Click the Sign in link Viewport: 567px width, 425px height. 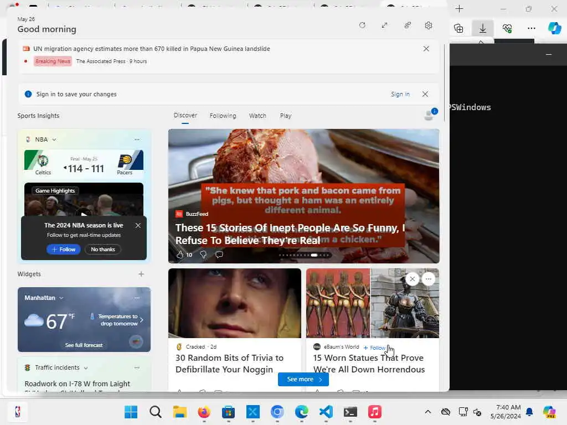click(x=400, y=94)
